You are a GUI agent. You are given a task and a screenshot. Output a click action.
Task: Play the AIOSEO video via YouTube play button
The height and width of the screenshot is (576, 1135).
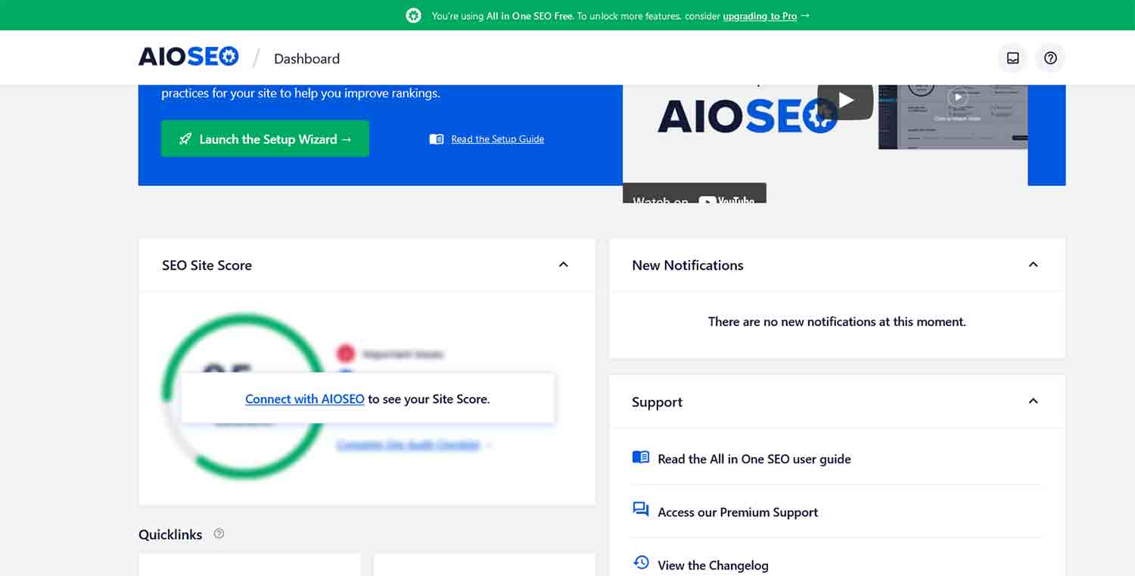845,99
